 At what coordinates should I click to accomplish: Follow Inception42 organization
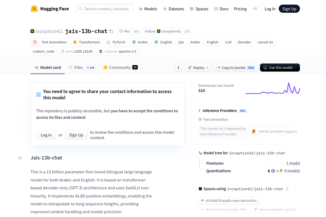[163, 31]
